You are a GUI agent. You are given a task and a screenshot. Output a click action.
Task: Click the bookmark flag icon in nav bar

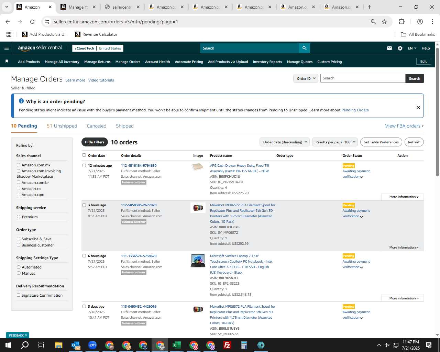(x=7, y=62)
